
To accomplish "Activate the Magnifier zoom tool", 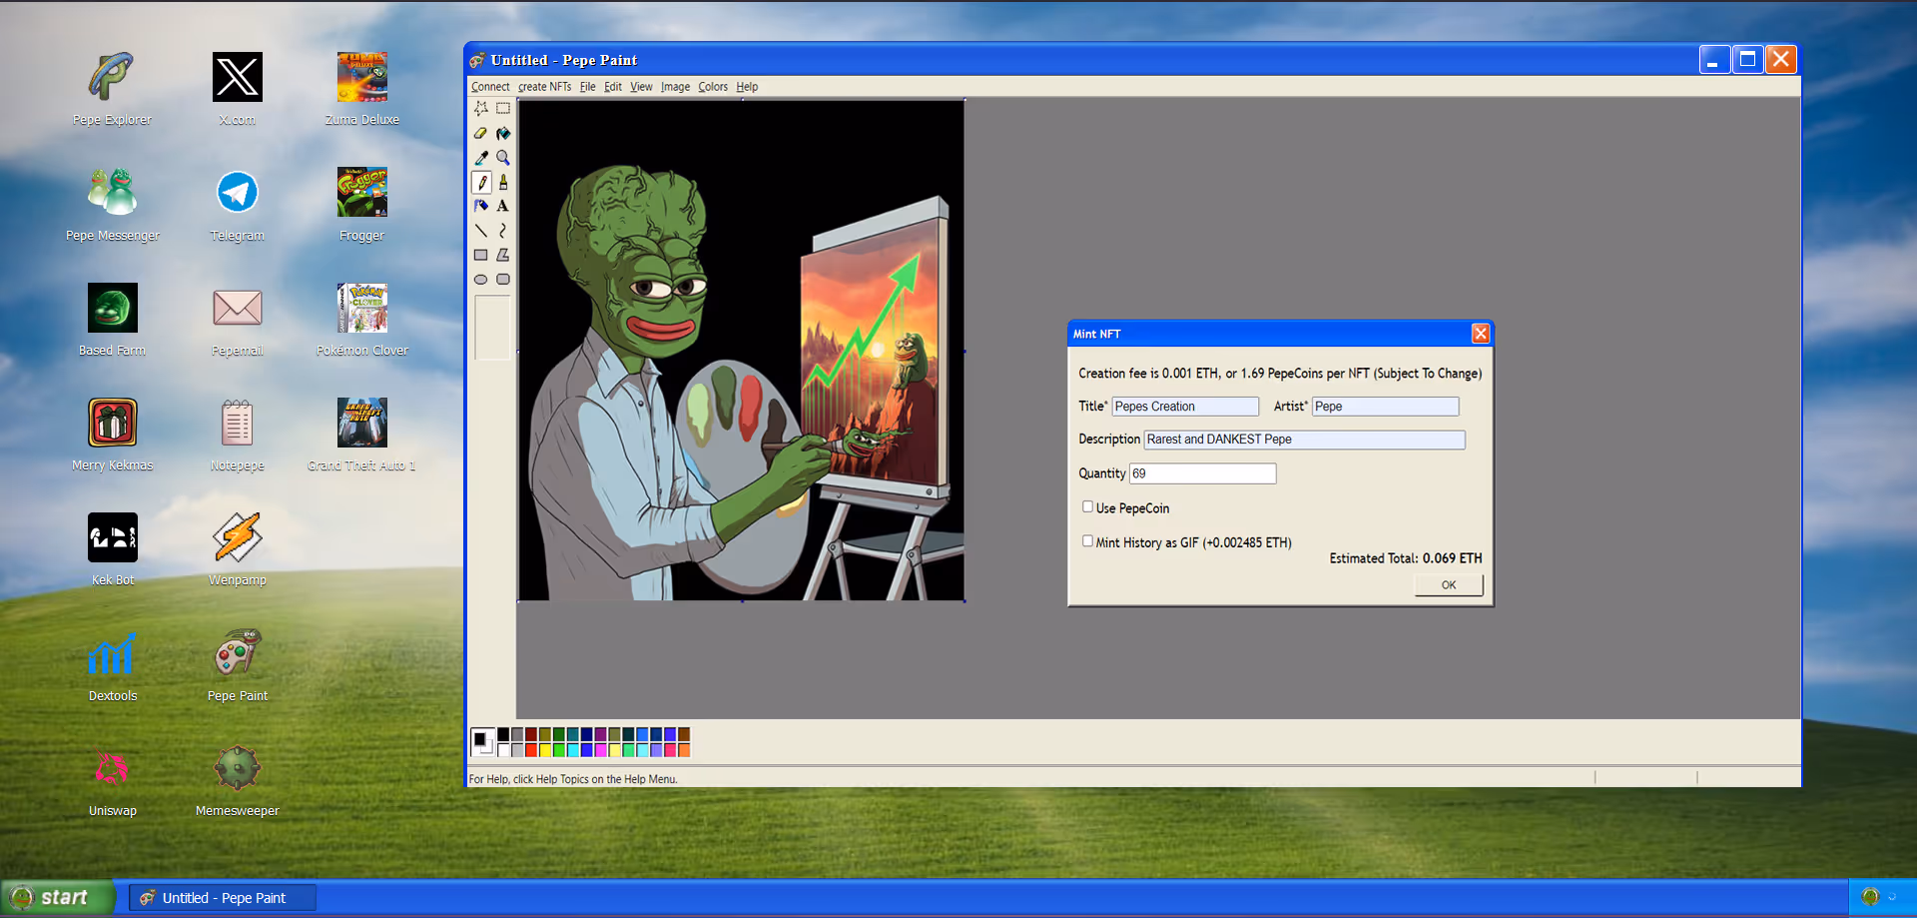I will [x=503, y=158].
